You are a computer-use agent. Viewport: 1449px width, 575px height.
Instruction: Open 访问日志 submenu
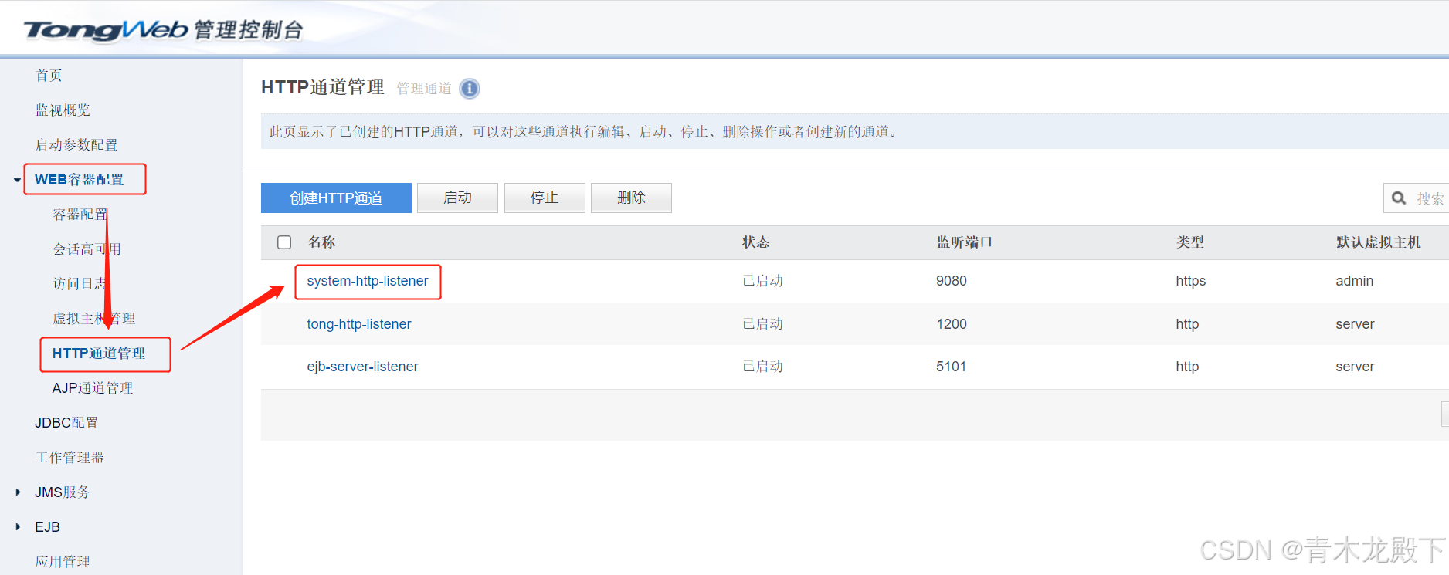point(80,283)
